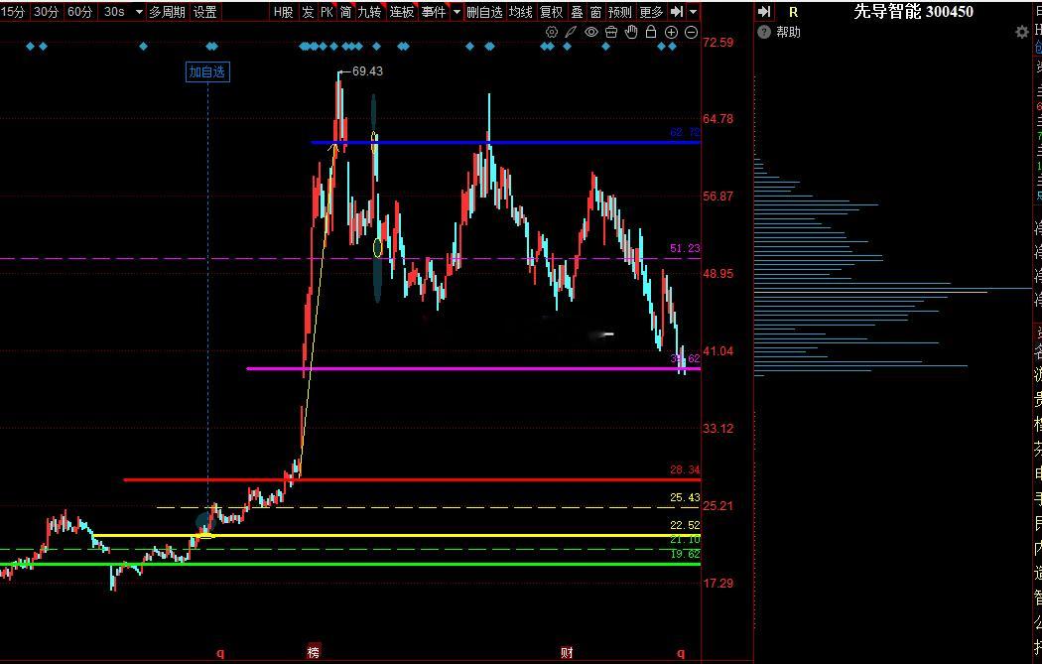
Task: Click the 先导智能 300450 stock title
Action: pyautogui.click(x=913, y=12)
